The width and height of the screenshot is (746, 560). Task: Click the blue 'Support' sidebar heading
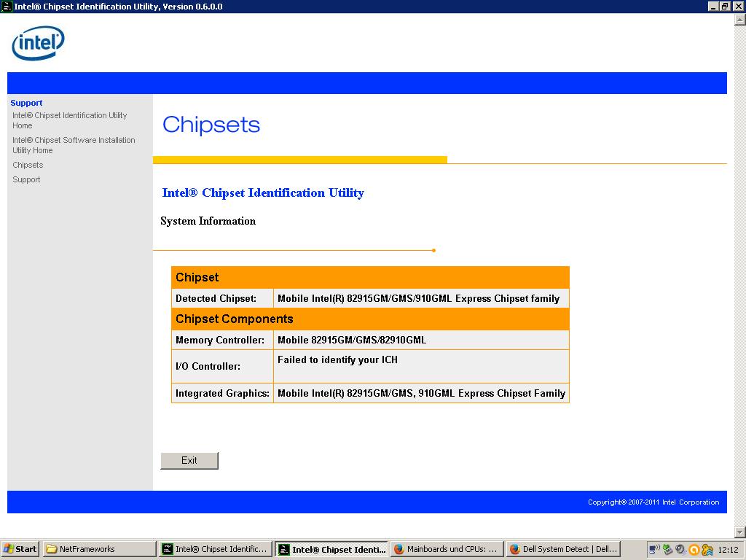point(26,103)
